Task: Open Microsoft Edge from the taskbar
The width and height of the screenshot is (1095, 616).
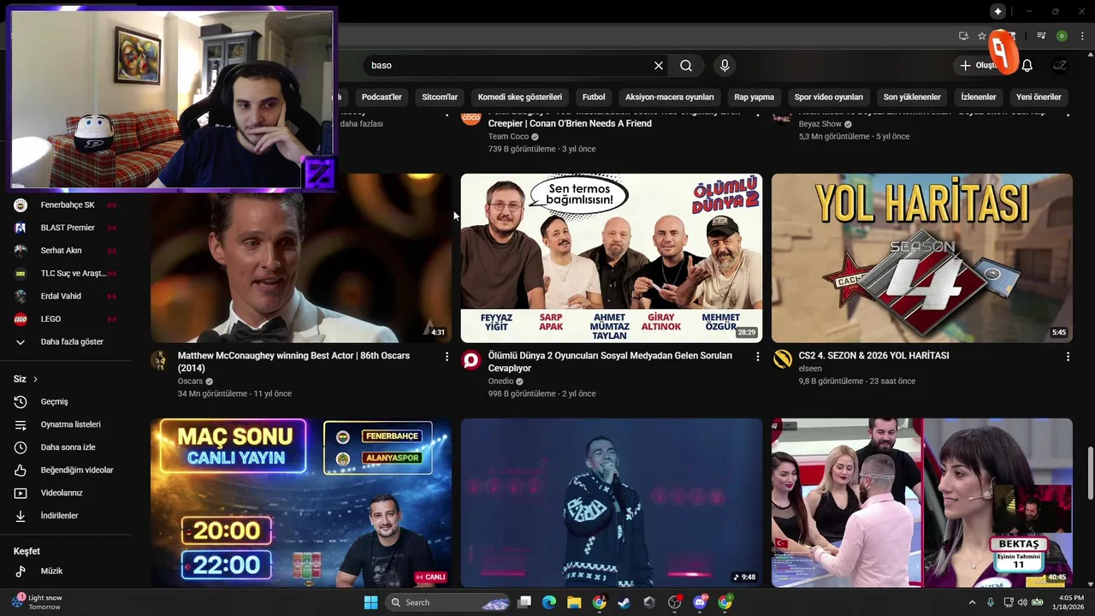Action: click(549, 602)
